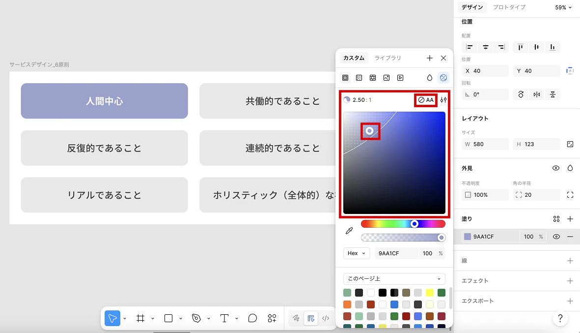Click the hue slider handle
The image size is (580, 333).
pyautogui.click(x=414, y=224)
